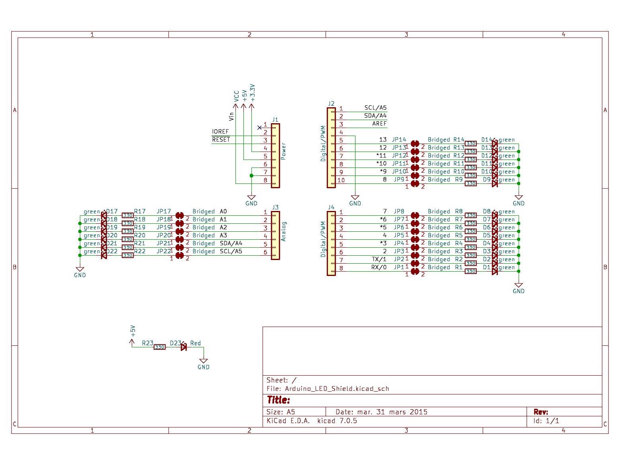This screenshot has height=465, width=620.
Task: Select the red LED D23 symbol
Action: tap(183, 347)
